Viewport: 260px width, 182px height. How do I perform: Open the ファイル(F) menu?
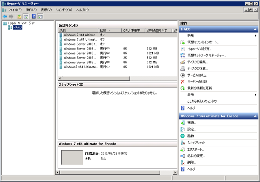pyautogui.click(x=15, y=10)
